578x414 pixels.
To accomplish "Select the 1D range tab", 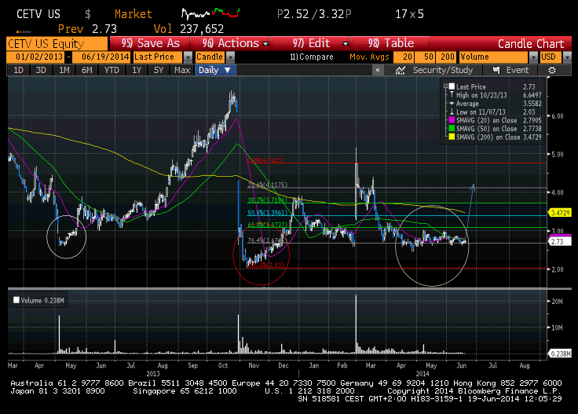I will [x=18, y=70].
